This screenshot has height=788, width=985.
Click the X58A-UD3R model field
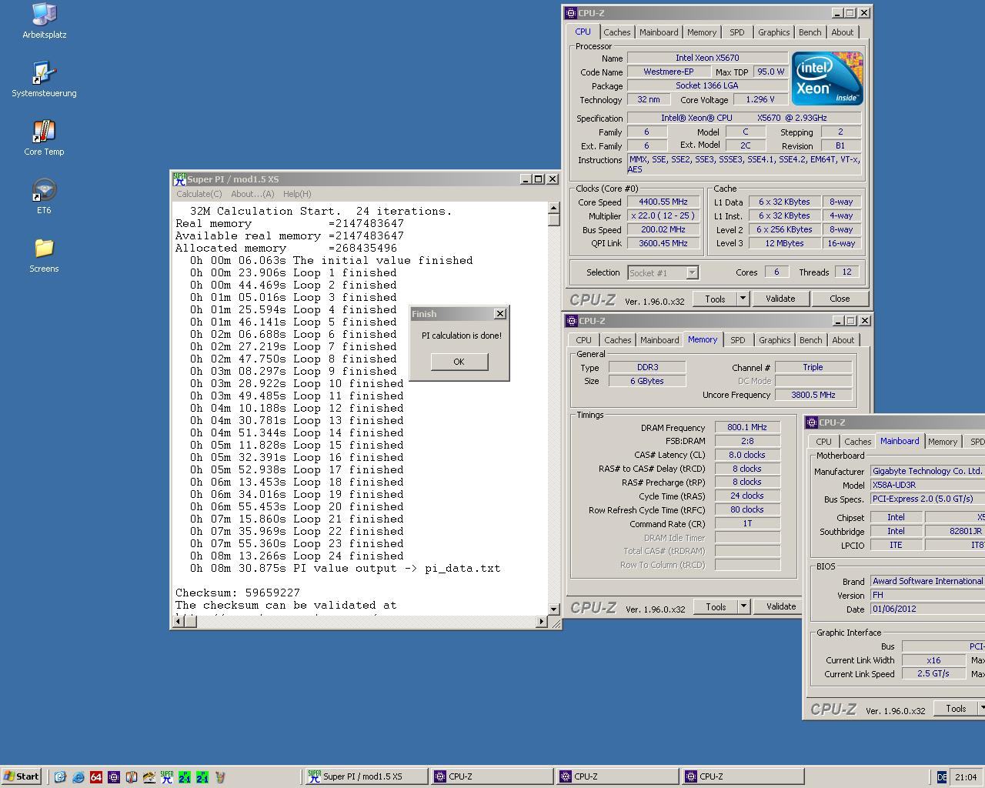pyautogui.click(x=927, y=485)
